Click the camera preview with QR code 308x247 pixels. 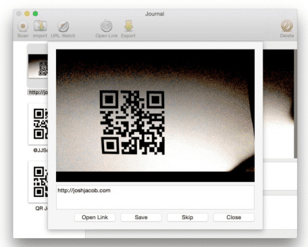tap(155, 116)
